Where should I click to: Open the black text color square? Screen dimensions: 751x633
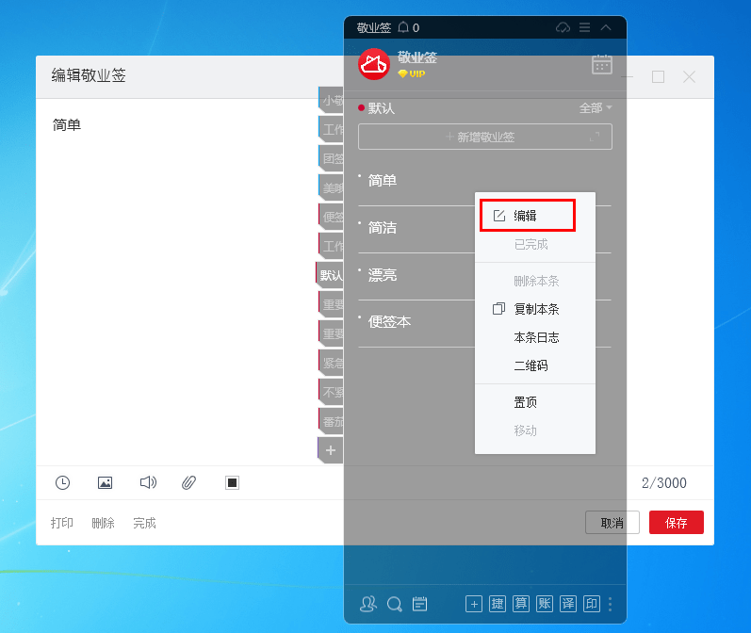tap(233, 482)
